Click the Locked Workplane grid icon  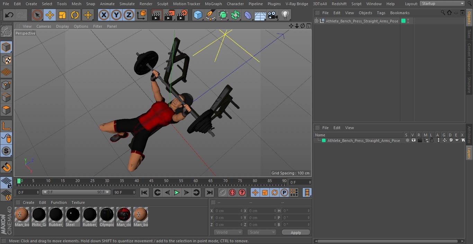click(6, 182)
